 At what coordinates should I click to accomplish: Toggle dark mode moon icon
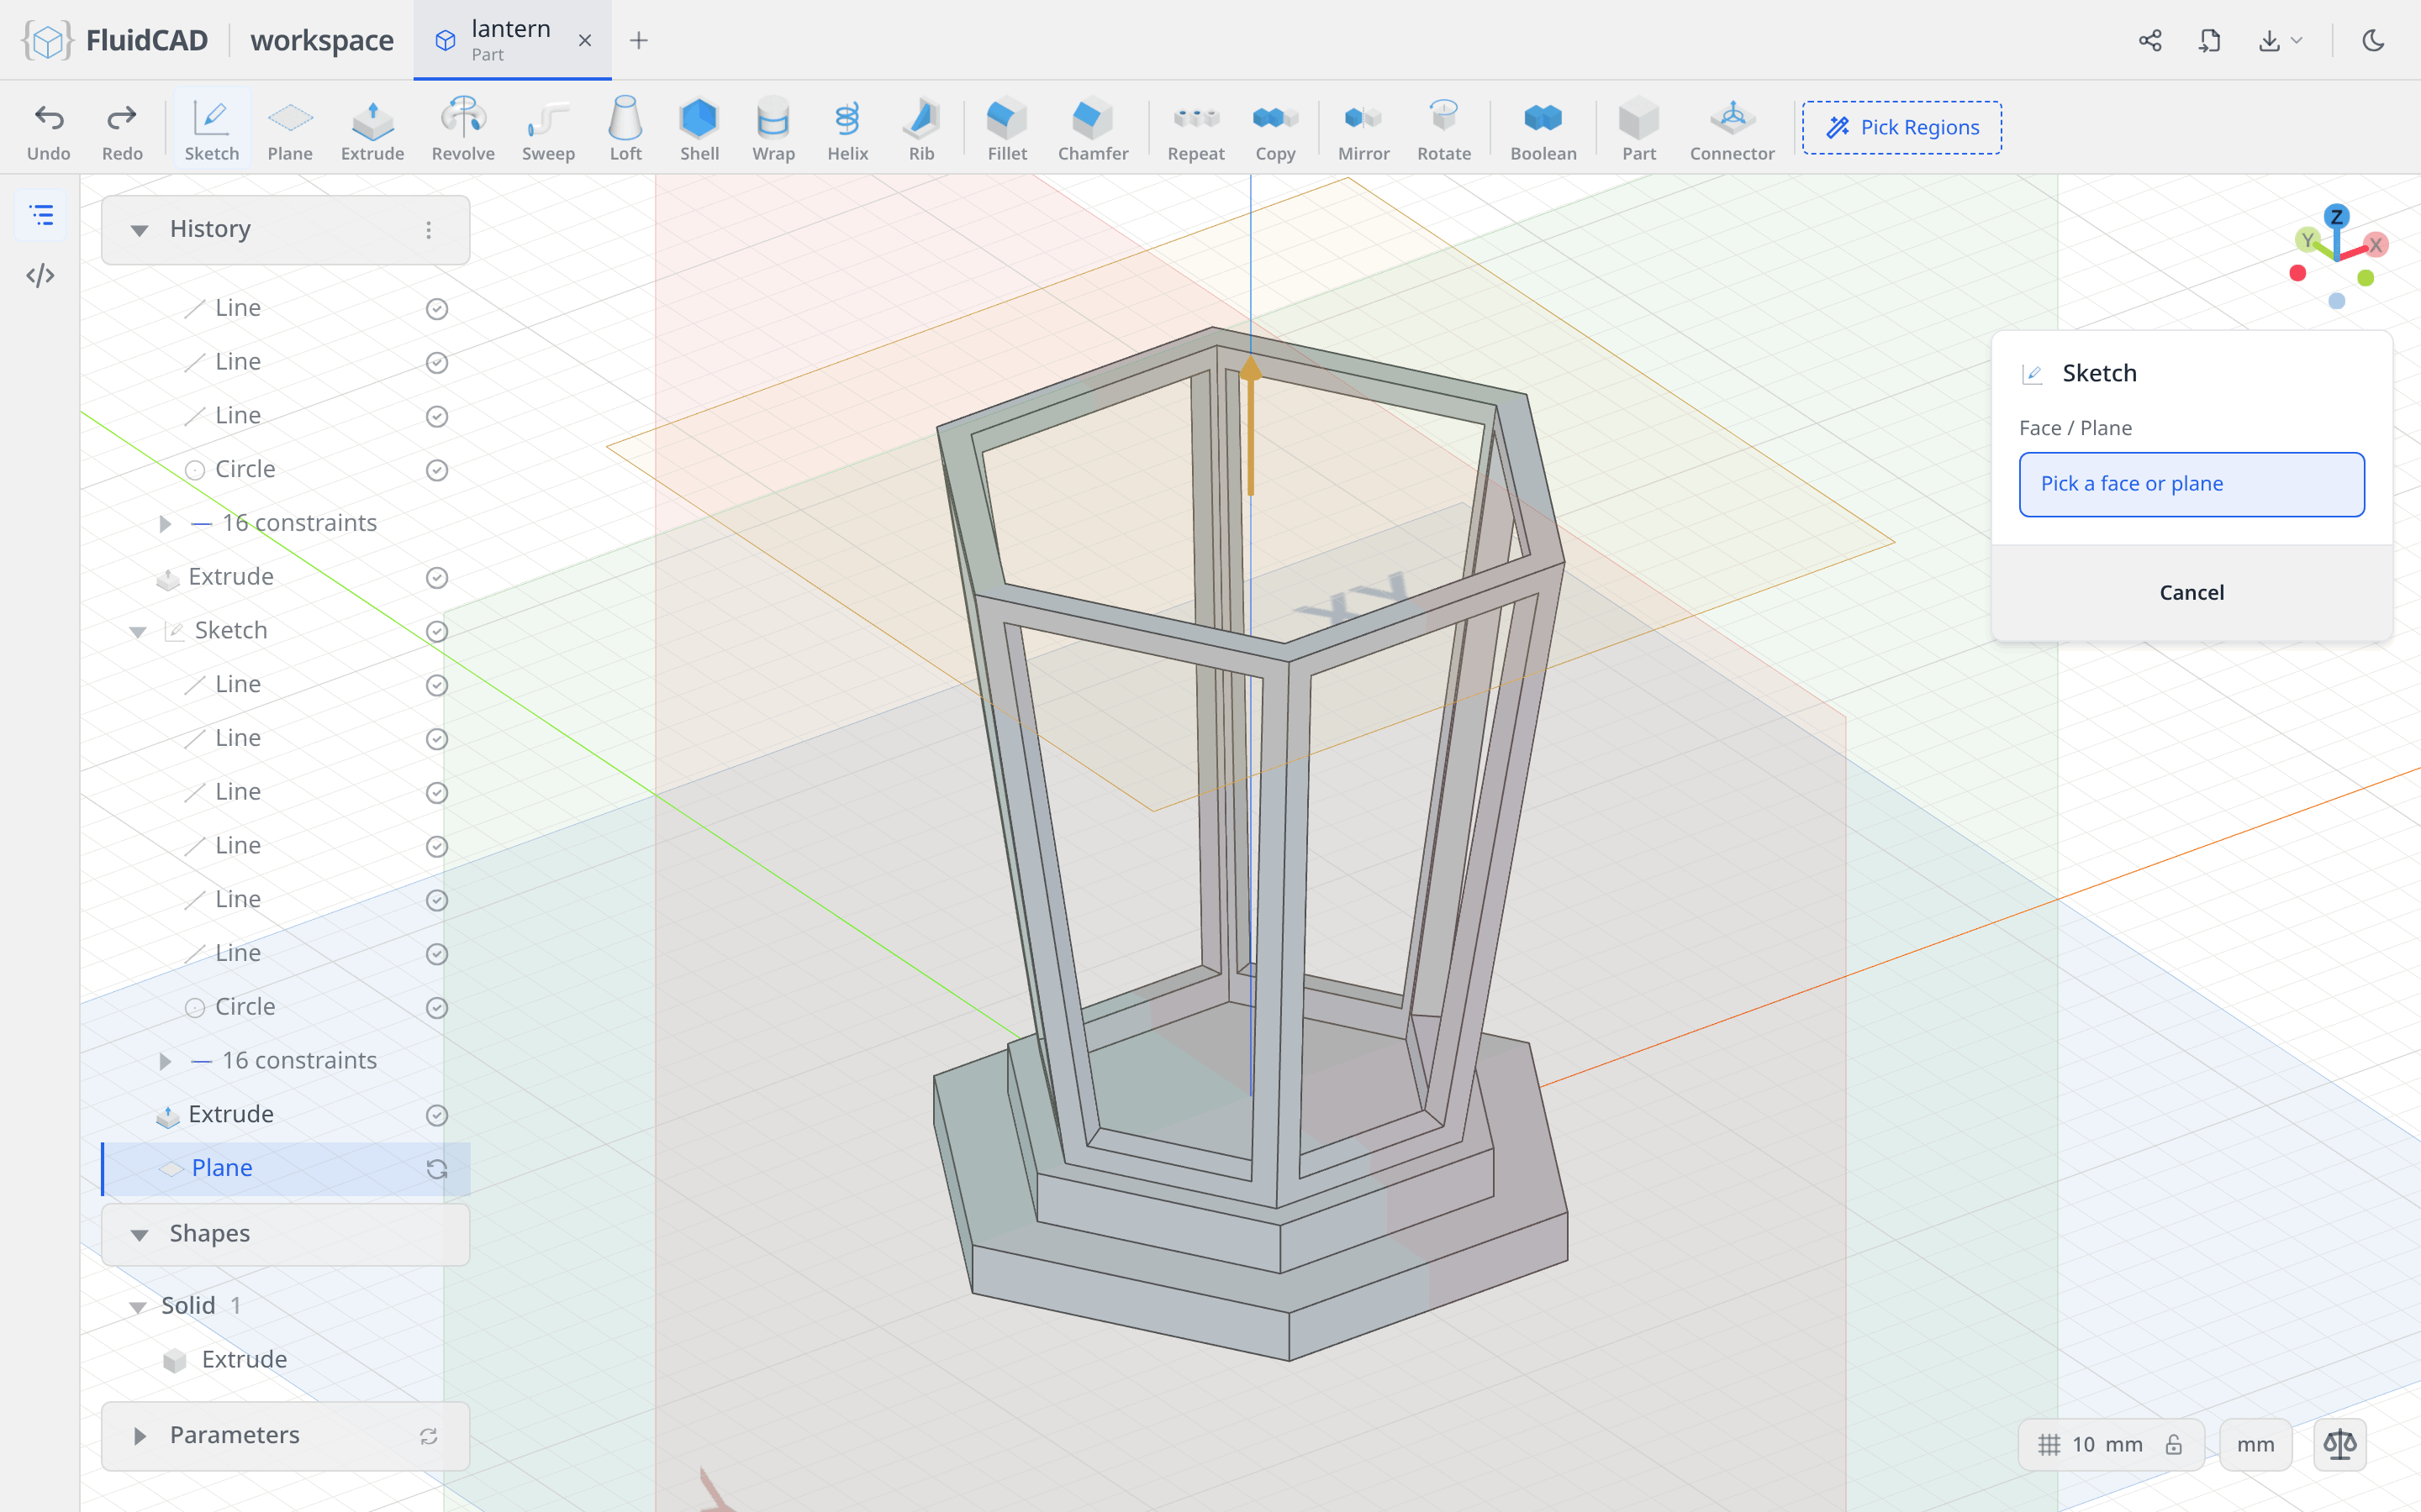click(2373, 40)
